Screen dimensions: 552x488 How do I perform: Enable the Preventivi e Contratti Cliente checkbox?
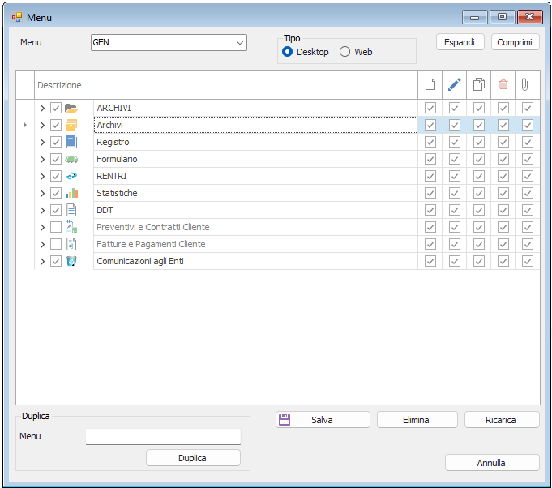coord(56,227)
